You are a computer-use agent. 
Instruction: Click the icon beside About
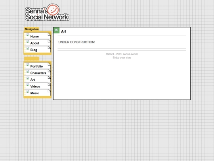28,42
